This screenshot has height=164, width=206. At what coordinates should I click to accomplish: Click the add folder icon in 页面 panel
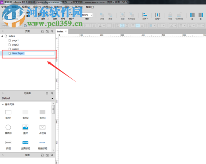(x=47, y=31)
